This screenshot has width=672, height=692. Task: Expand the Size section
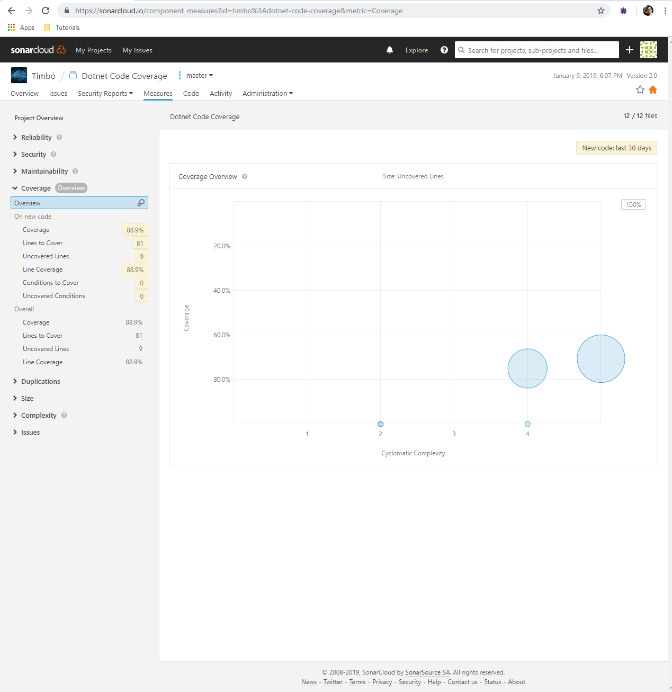(23, 398)
